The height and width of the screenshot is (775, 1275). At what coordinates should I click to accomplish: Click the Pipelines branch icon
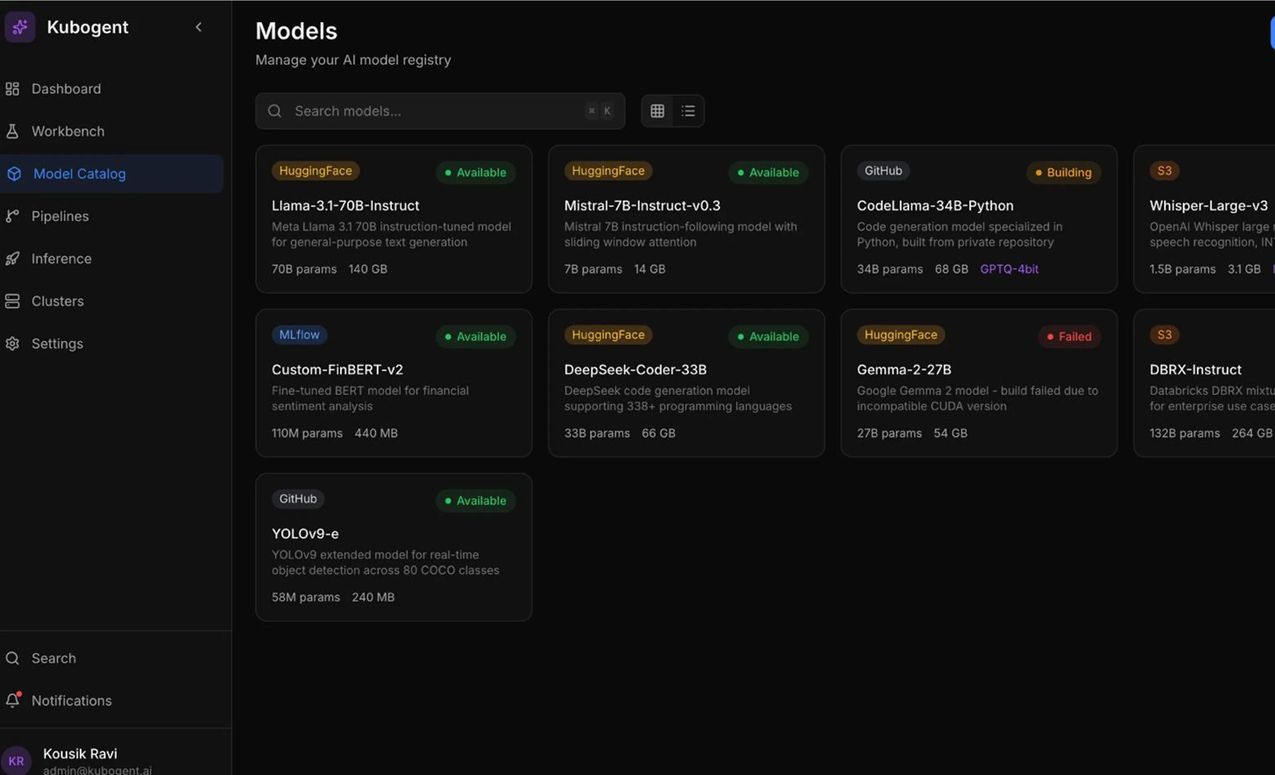[x=12, y=216]
